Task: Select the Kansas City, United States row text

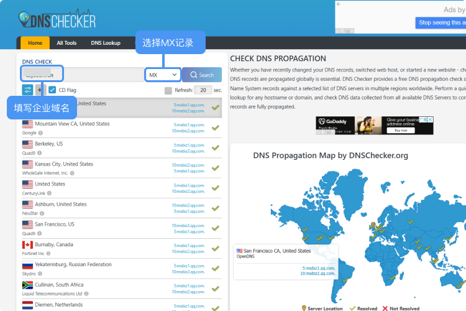Action: pos(64,164)
